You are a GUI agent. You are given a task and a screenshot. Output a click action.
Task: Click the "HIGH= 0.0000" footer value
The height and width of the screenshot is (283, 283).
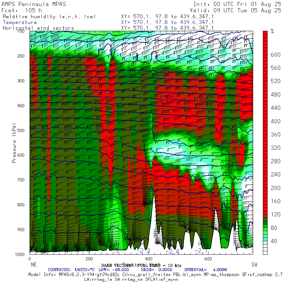coord(157,270)
